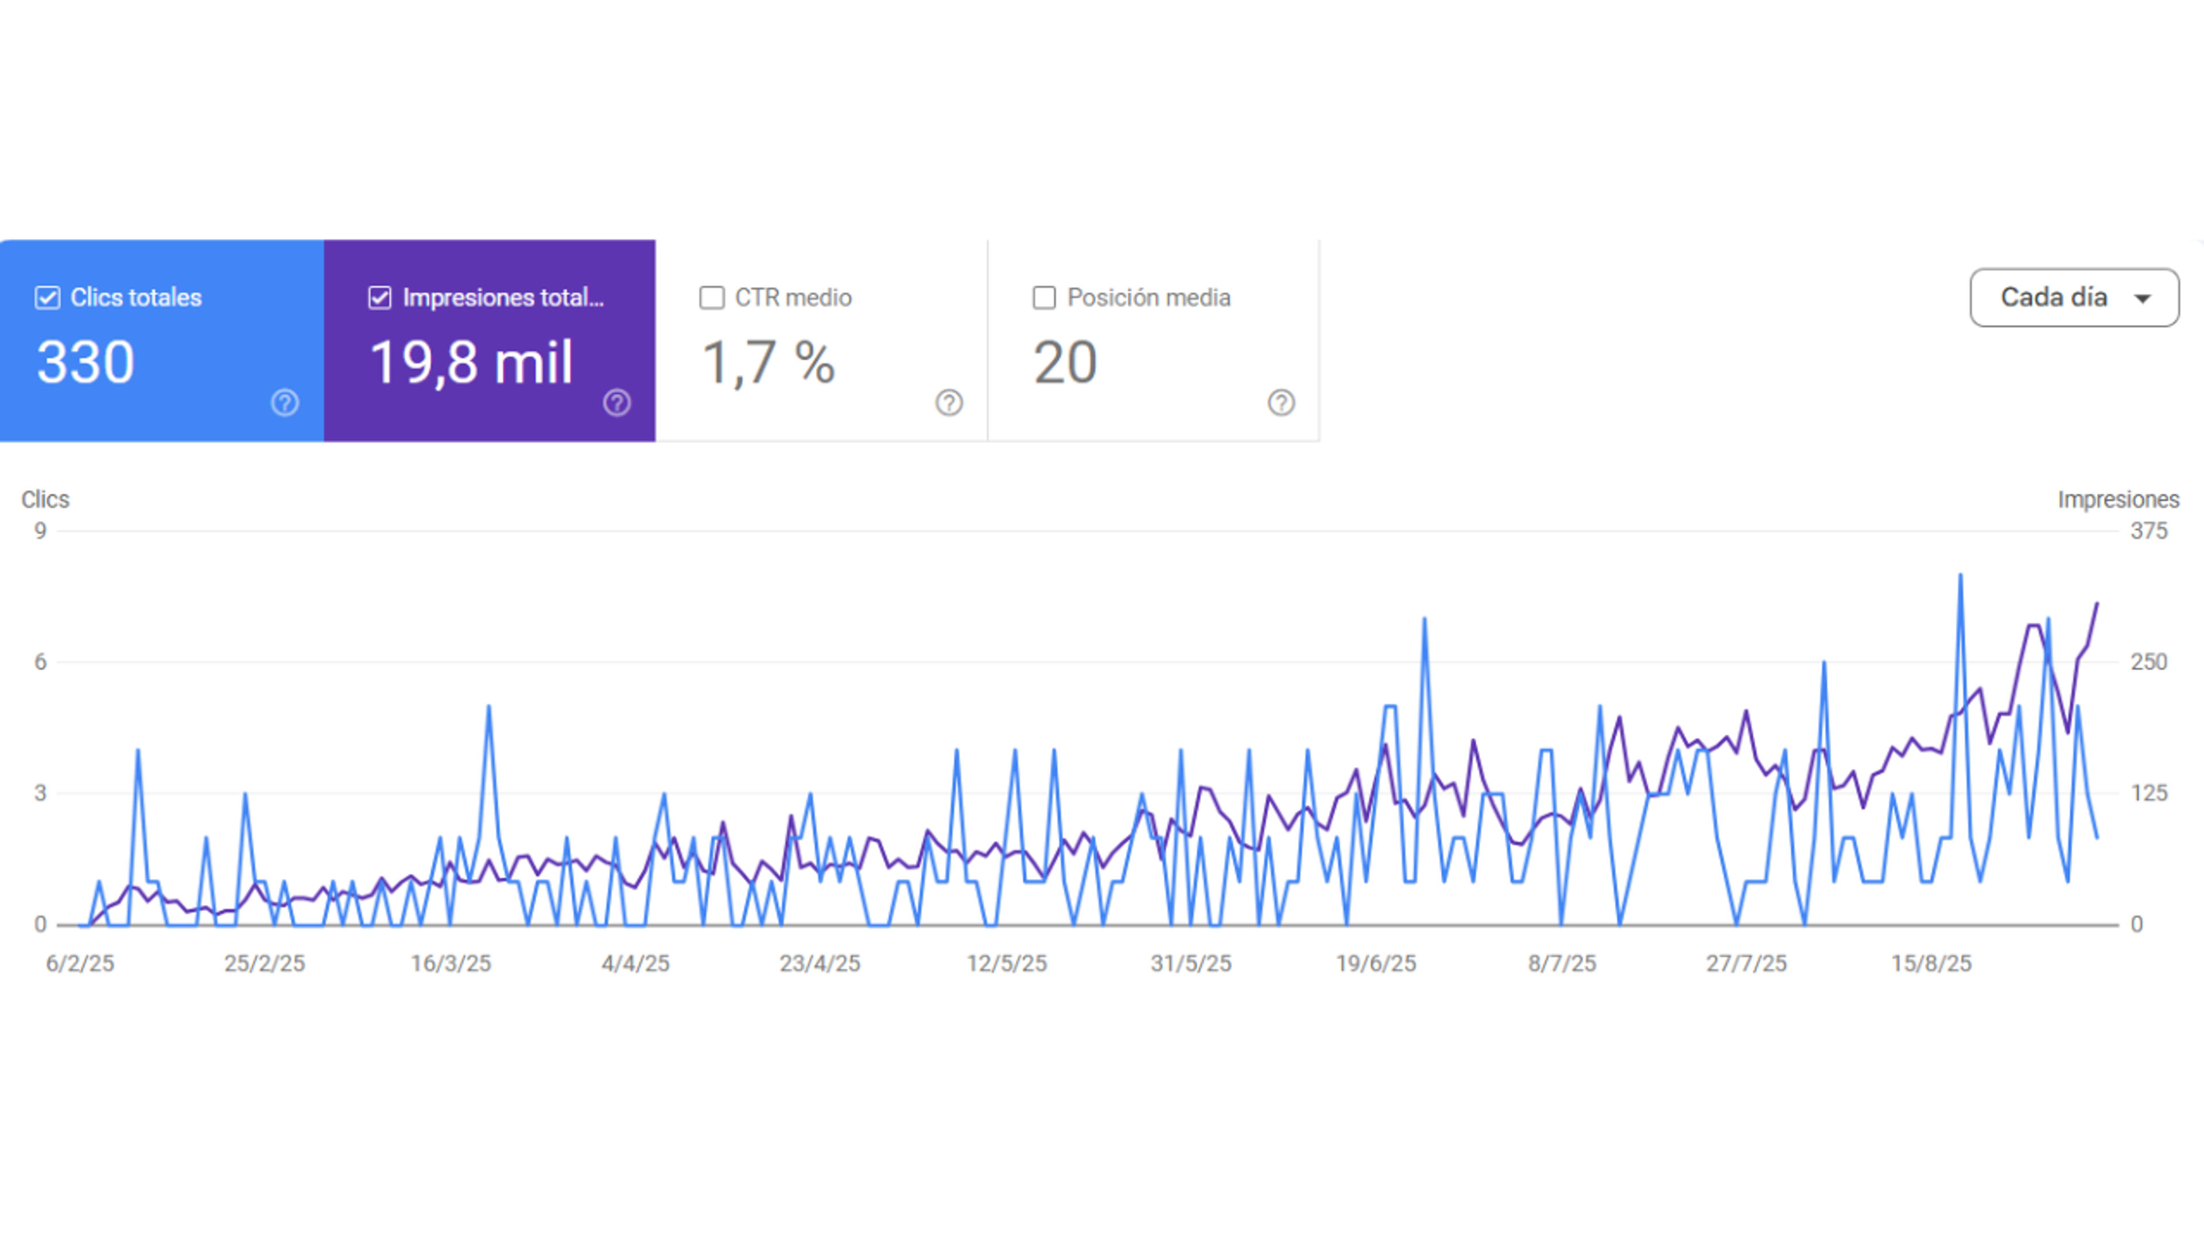Select the Posición media 20 card
Screen dimensions: 2204x1239
pyautogui.click(x=1153, y=340)
